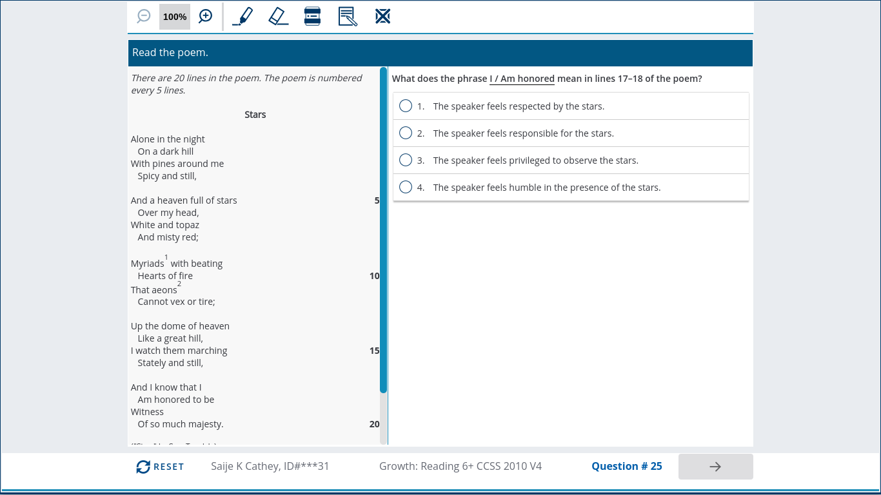Screen dimensions: 881x495
Task: Click the line 'With pines around me'
Action: (177, 164)
